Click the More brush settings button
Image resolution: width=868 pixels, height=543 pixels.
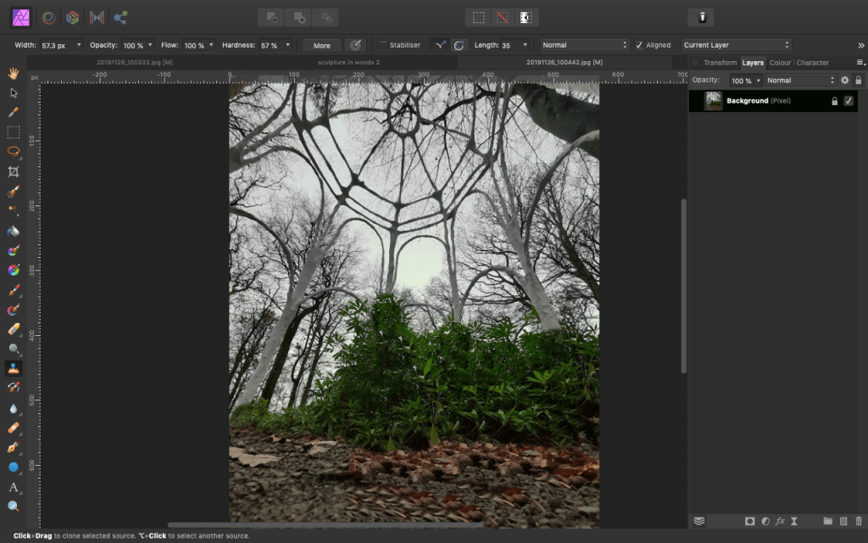pos(321,45)
